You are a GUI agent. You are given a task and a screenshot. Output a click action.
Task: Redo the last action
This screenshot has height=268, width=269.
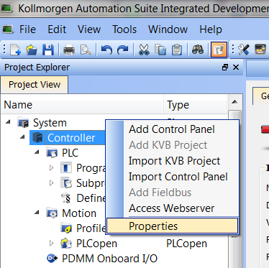[x=123, y=50]
